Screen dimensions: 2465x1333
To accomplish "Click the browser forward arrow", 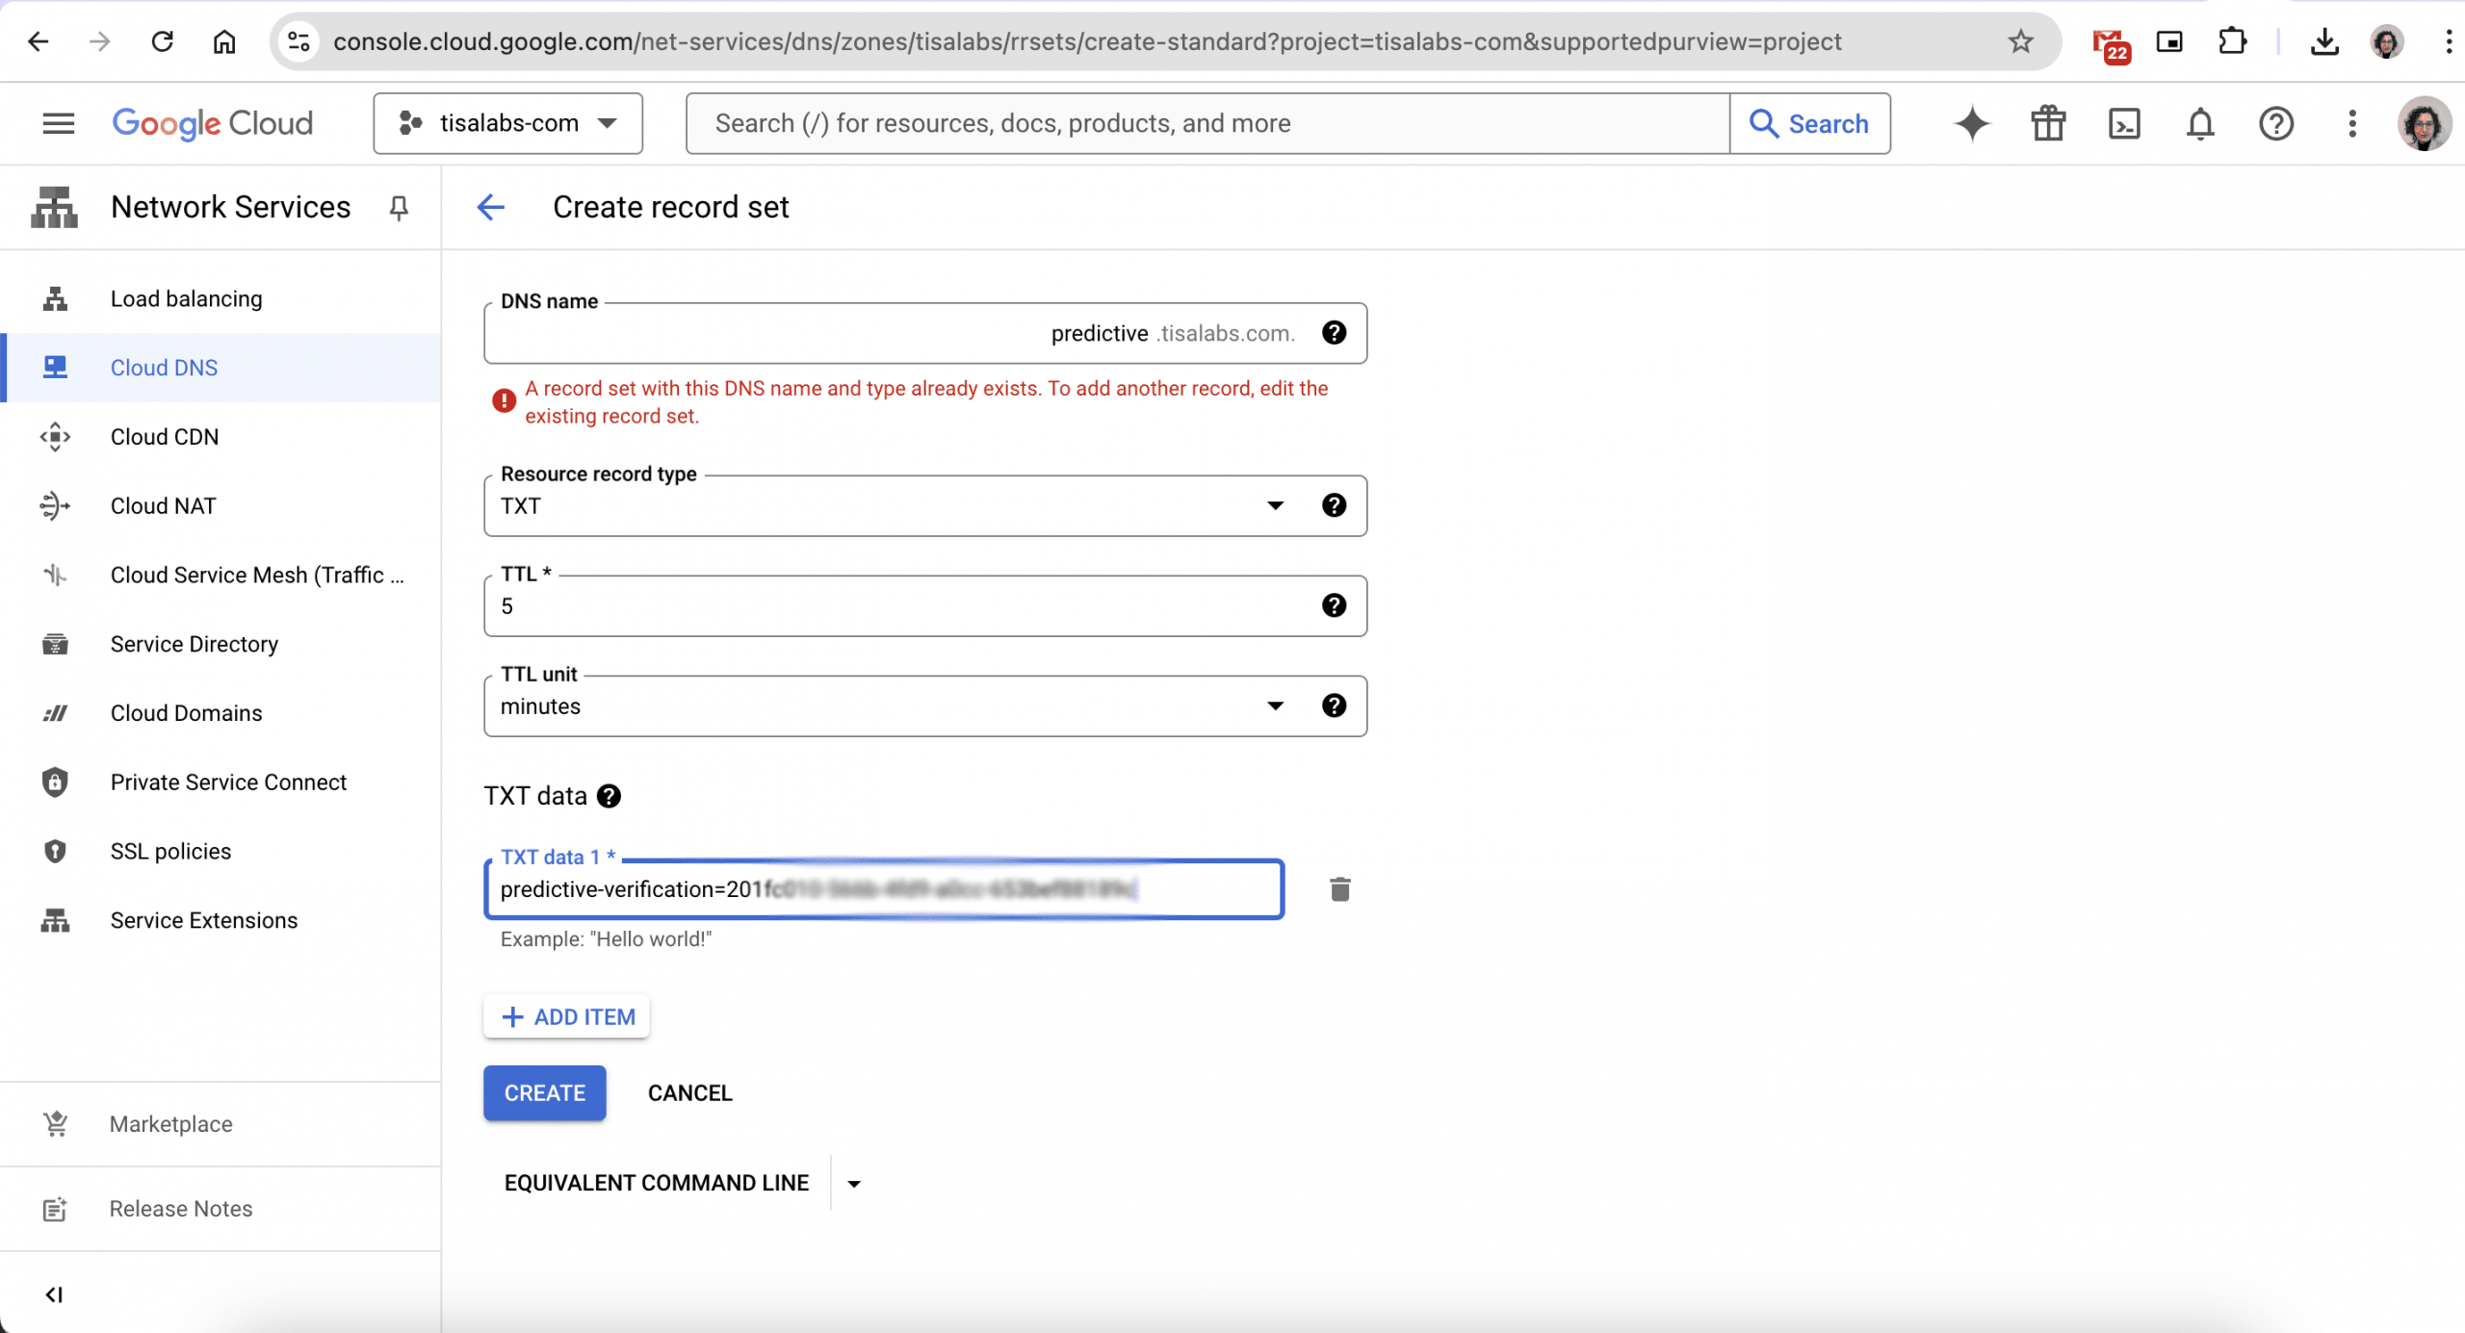I will (x=100, y=41).
